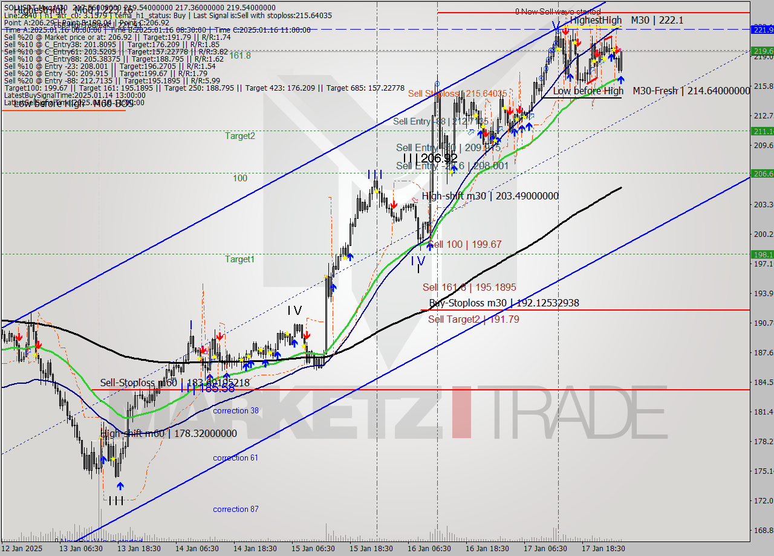This screenshot has width=774, height=556.
Task: Click the 'correction 87' label
Action: click(x=235, y=509)
